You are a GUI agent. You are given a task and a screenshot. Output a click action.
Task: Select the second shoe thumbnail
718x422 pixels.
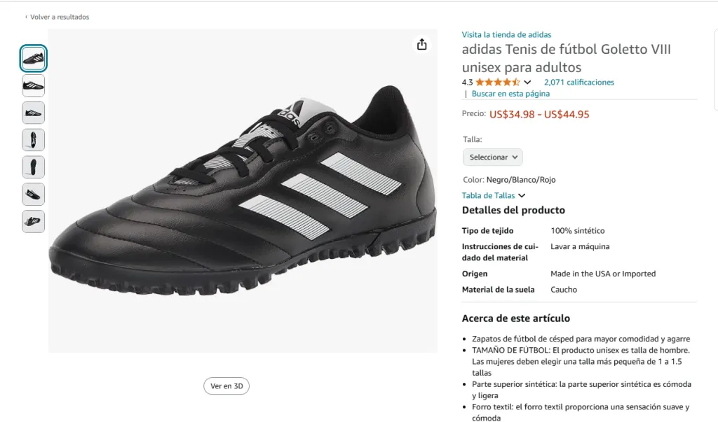[x=33, y=85]
